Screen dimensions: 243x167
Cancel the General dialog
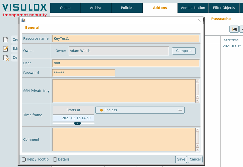(x=195, y=159)
